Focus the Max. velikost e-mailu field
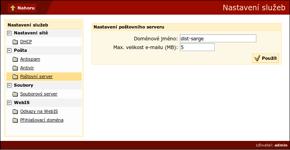The width and height of the screenshot is (290, 150). [197, 47]
